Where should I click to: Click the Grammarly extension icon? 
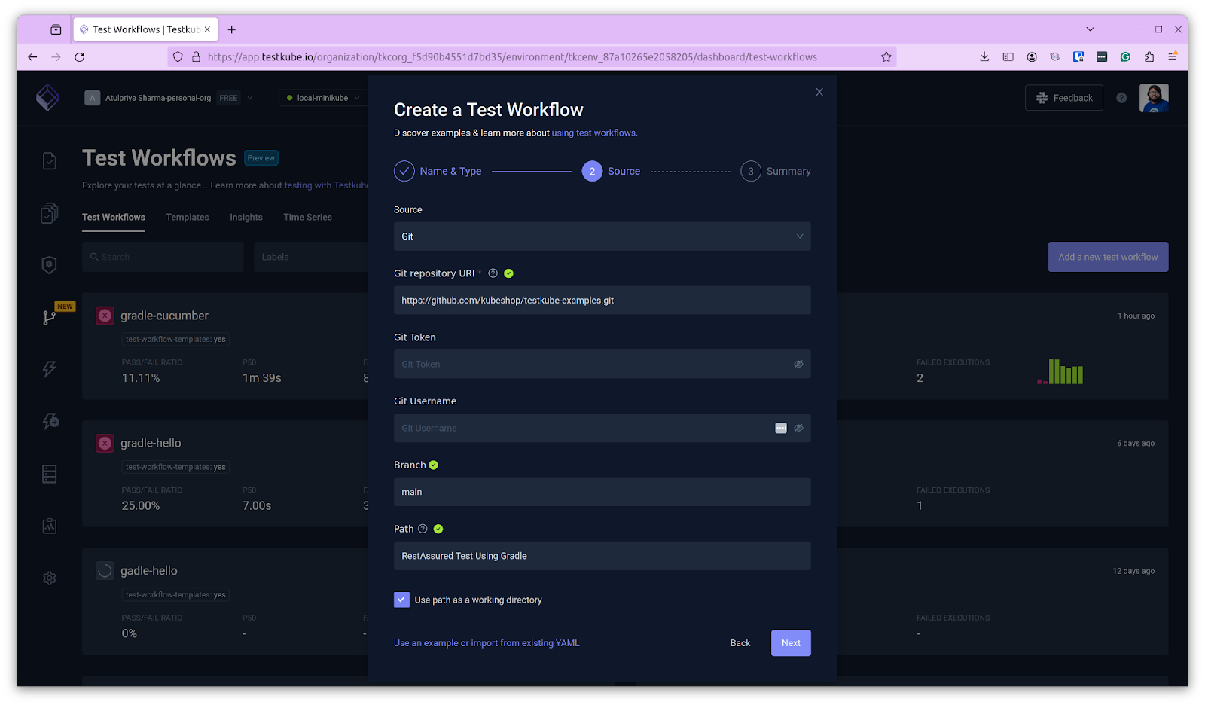pyautogui.click(x=1125, y=56)
